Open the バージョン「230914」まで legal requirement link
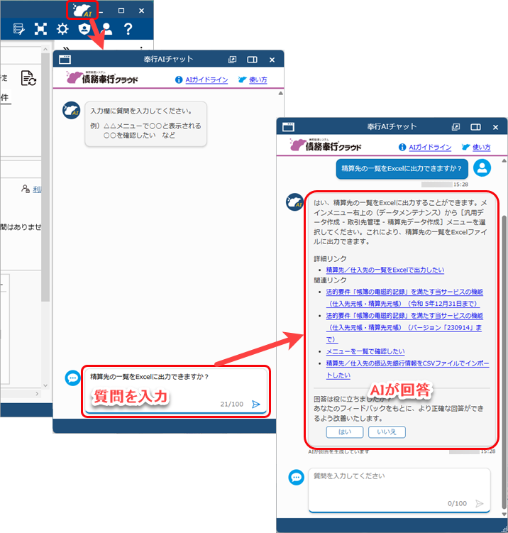The height and width of the screenshot is (533, 508). [x=404, y=327]
